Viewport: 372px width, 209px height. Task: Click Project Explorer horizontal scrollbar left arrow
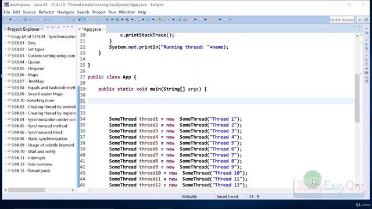(6, 190)
